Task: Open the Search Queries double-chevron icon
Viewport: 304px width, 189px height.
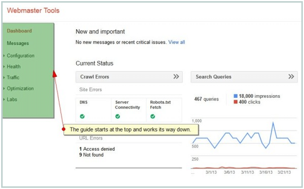Action: [291, 77]
